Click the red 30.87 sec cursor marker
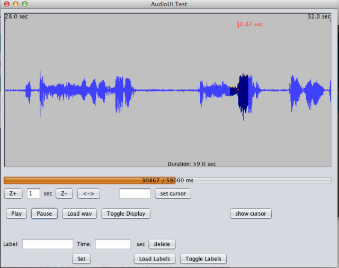This screenshot has height=268, width=339. [249, 24]
